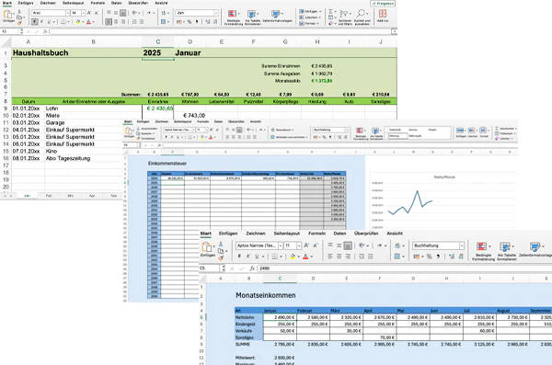Click AutoSum sigma icon in Haushaltsbuch window
Image resolution: width=552 pixels, height=365 pixels.
click(330, 11)
